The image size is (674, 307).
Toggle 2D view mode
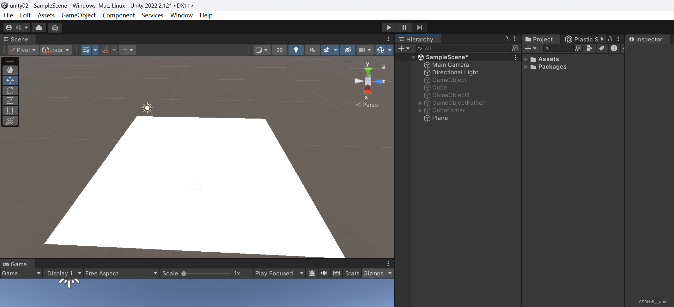point(280,50)
